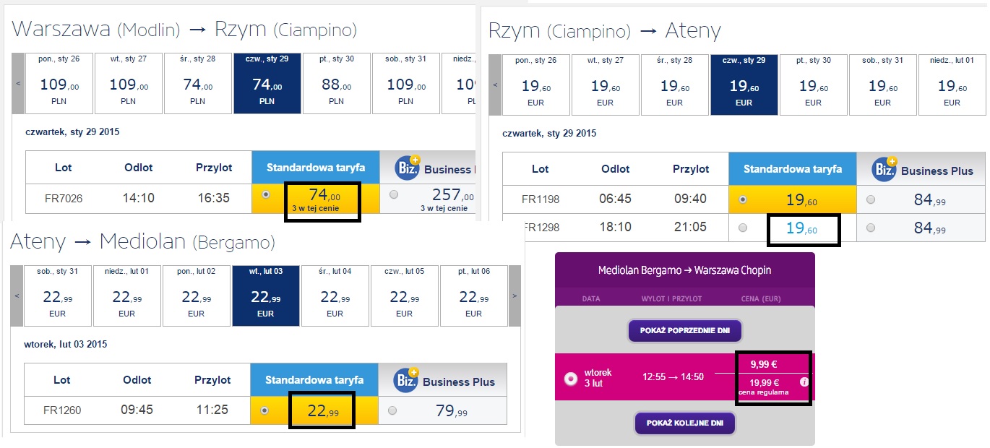Click the Pokaż poprzednie dni button
The height and width of the screenshot is (448, 990).
pyautogui.click(x=685, y=331)
